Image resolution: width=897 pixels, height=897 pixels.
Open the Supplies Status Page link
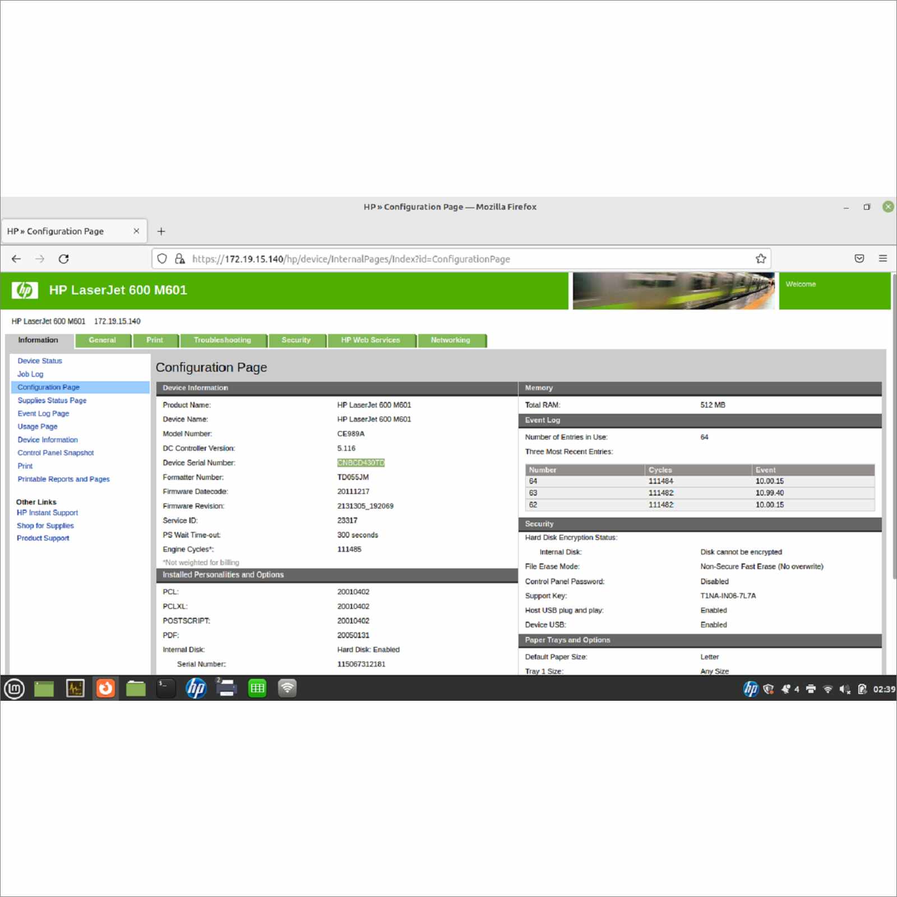(x=52, y=400)
